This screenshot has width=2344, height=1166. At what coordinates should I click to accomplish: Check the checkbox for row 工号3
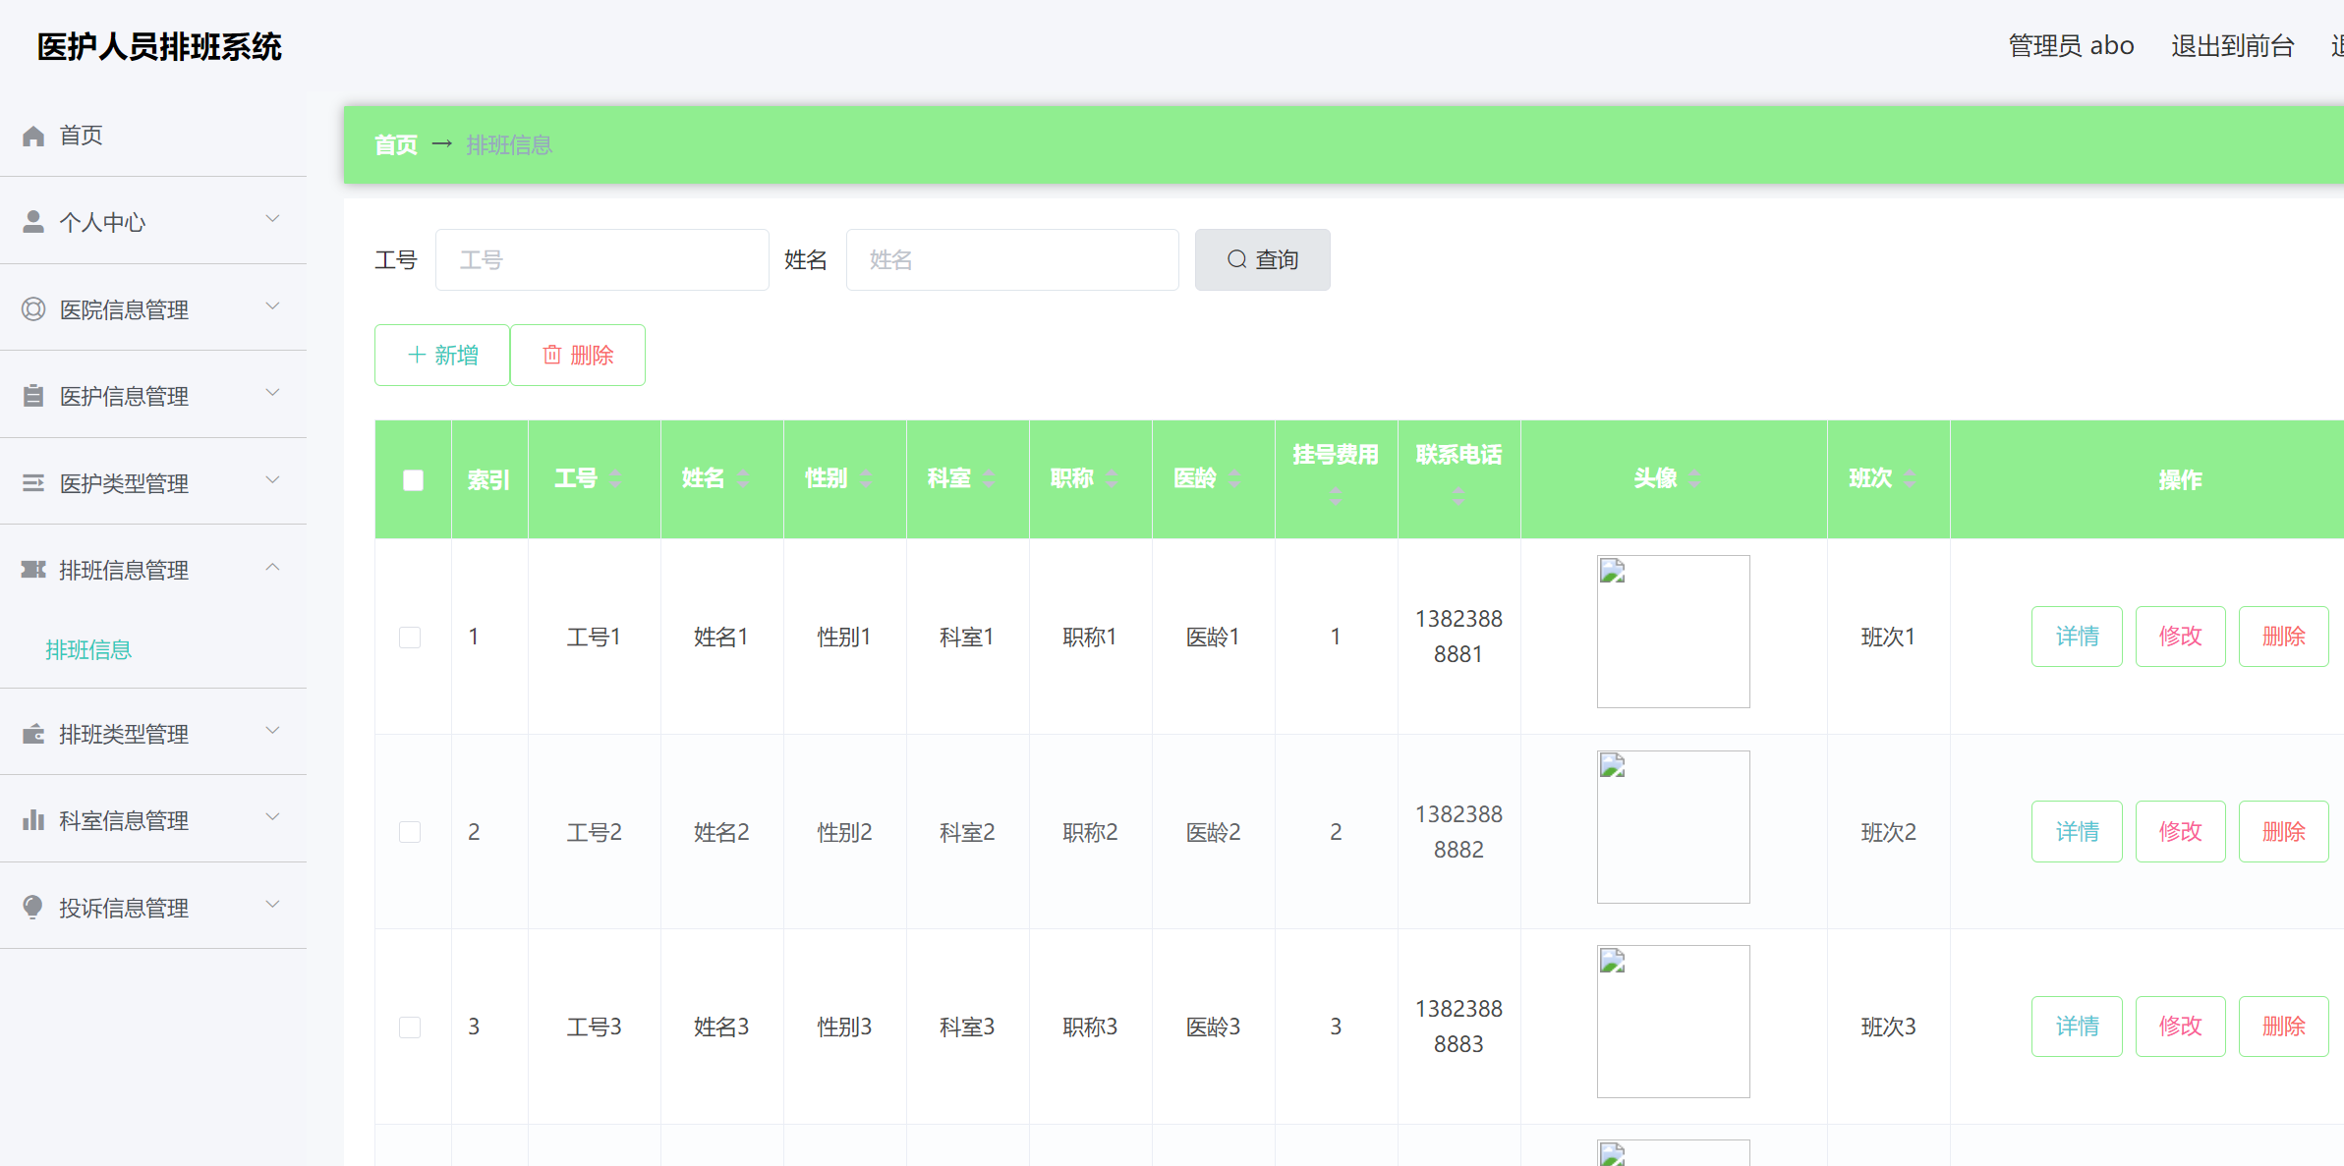tap(410, 1027)
